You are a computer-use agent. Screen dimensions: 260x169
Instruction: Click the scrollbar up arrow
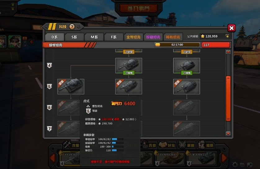[228, 52]
